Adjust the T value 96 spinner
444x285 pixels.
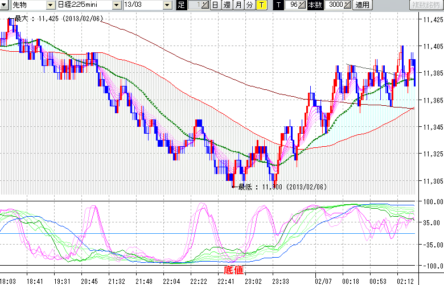coord(303,5)
